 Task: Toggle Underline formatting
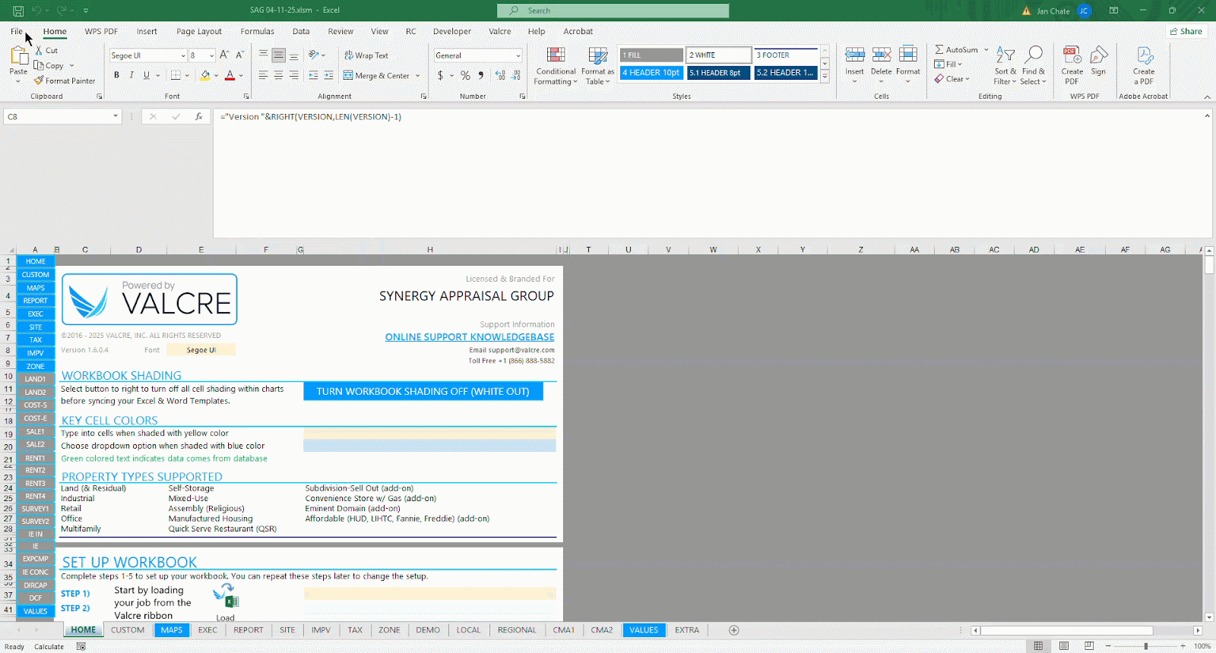pos(146,75)
